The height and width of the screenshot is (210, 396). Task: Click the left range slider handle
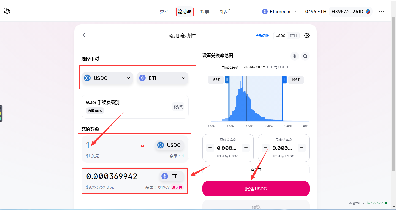pos(227,80)
